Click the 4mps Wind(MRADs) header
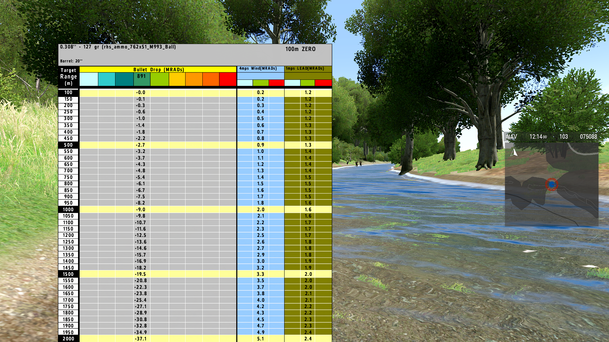 (x=258, y=68)
